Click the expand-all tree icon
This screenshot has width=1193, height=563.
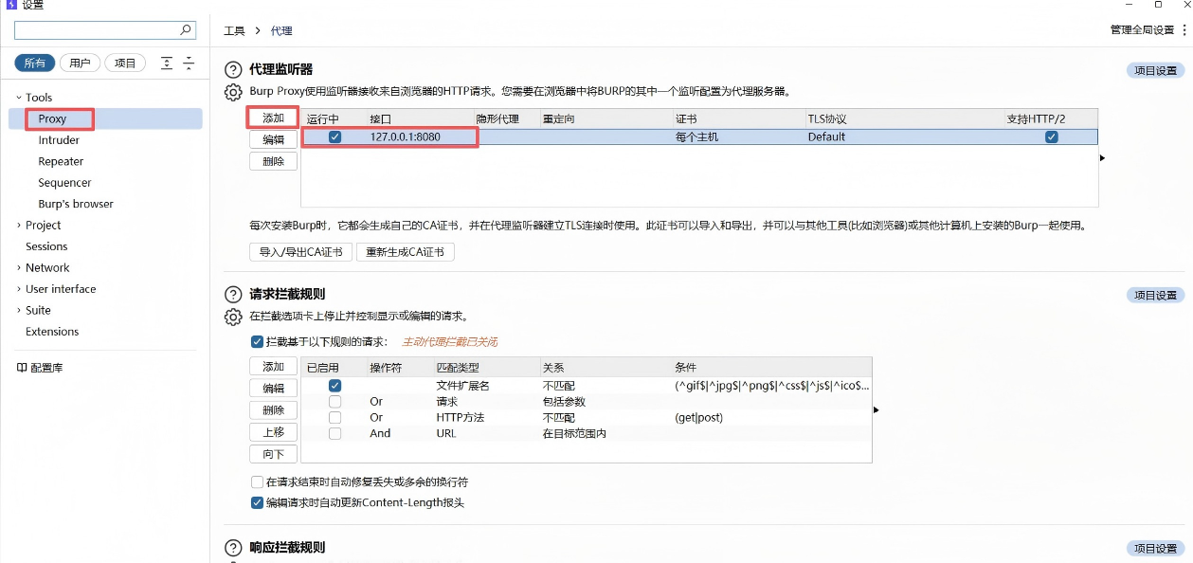tap(167, 64)
